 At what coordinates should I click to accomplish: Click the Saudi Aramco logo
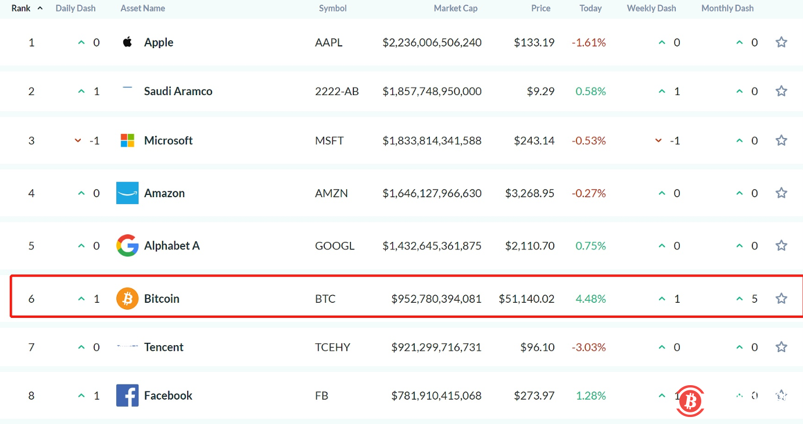click(127, 87)
